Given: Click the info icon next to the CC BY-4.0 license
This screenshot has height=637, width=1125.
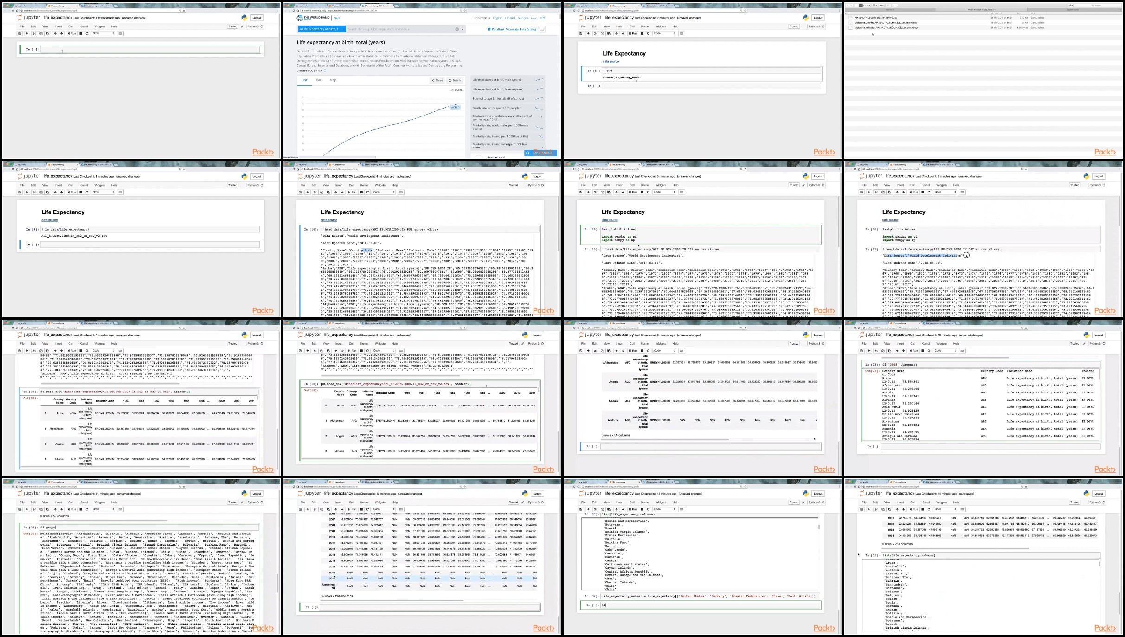Looking at the screenshot, I should point(325,71).
